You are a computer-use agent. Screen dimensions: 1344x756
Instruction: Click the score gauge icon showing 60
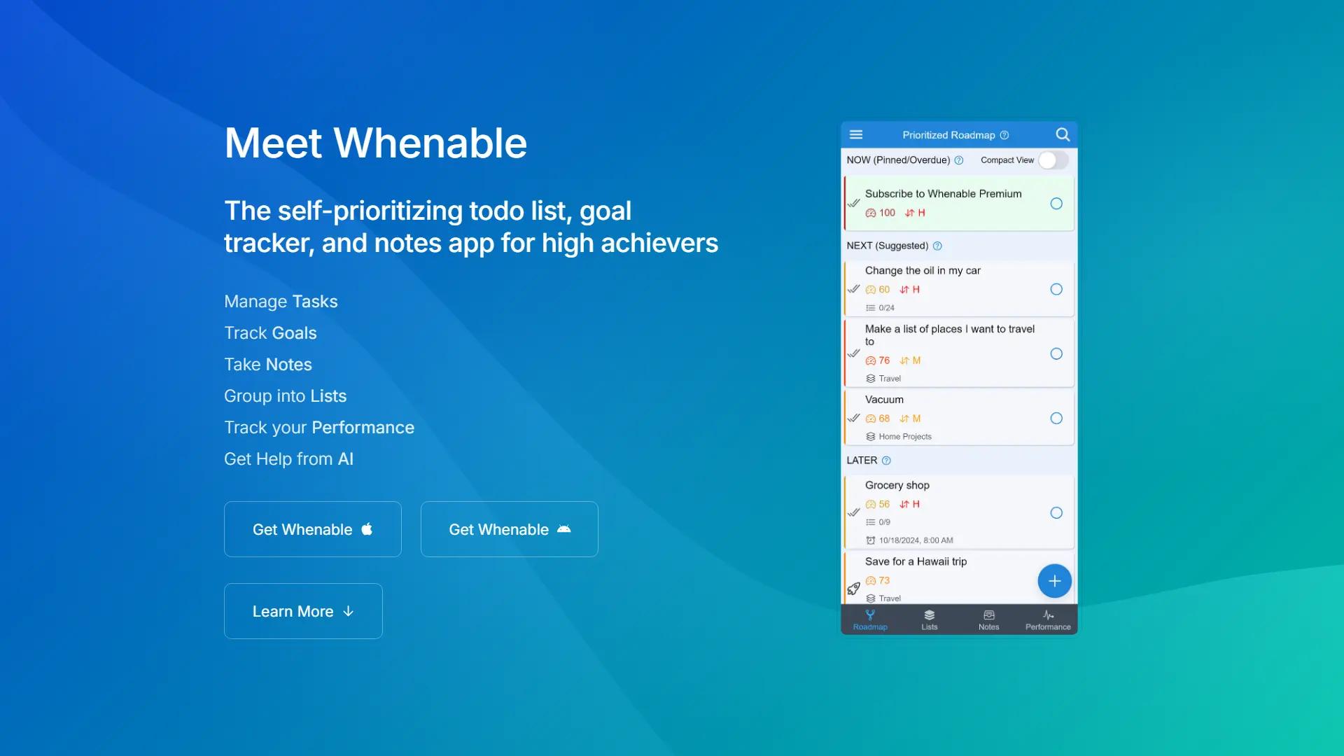(871, 290)
